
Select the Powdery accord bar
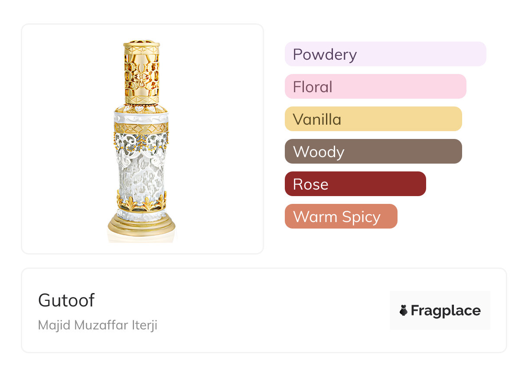click(x=385, y=54)
